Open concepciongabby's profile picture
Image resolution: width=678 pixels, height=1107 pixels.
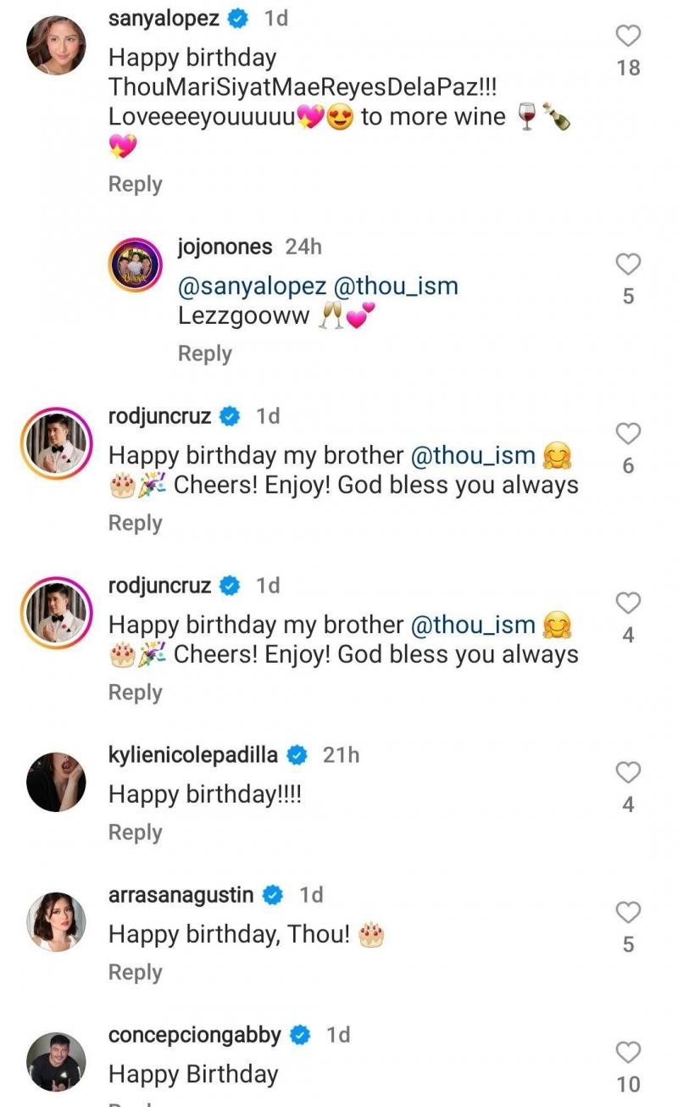point(57,1061)
